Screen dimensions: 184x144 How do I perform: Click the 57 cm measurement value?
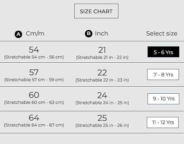[34, 72]
